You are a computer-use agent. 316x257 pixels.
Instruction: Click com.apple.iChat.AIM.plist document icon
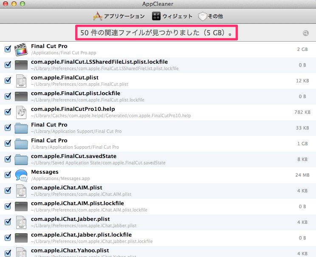tap(21, 191)
